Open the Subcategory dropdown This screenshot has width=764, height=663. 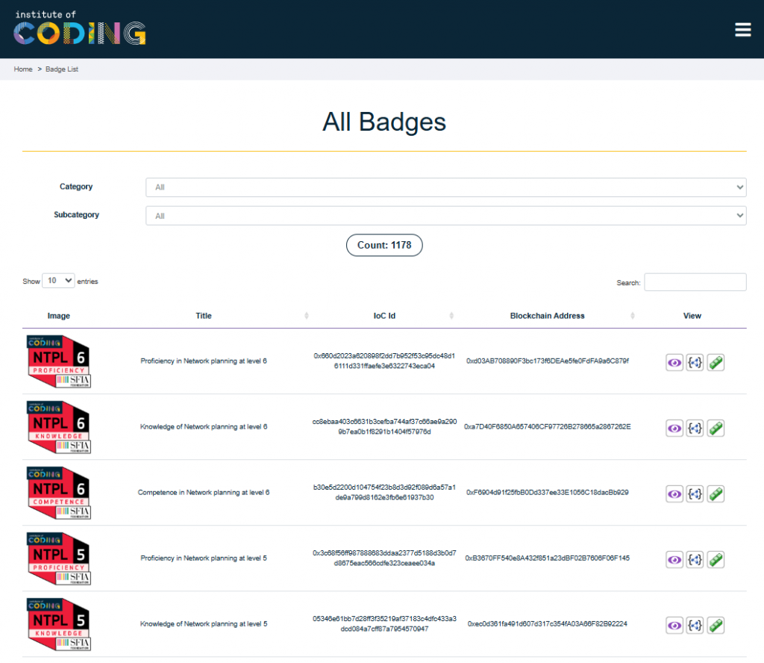click(445, 215)
